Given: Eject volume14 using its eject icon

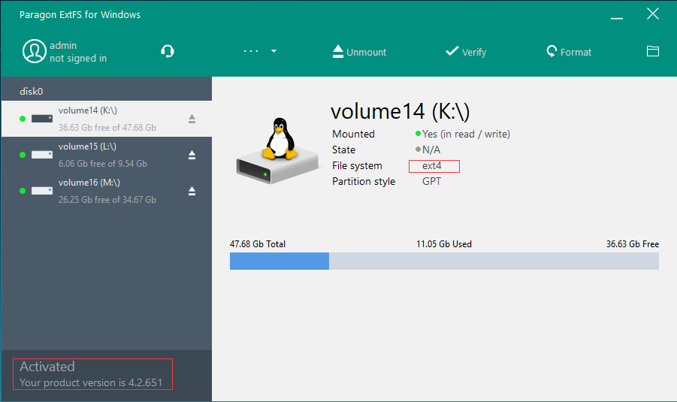Looking at the screenshot, I should pyautogui.click(x=192, y=119).
